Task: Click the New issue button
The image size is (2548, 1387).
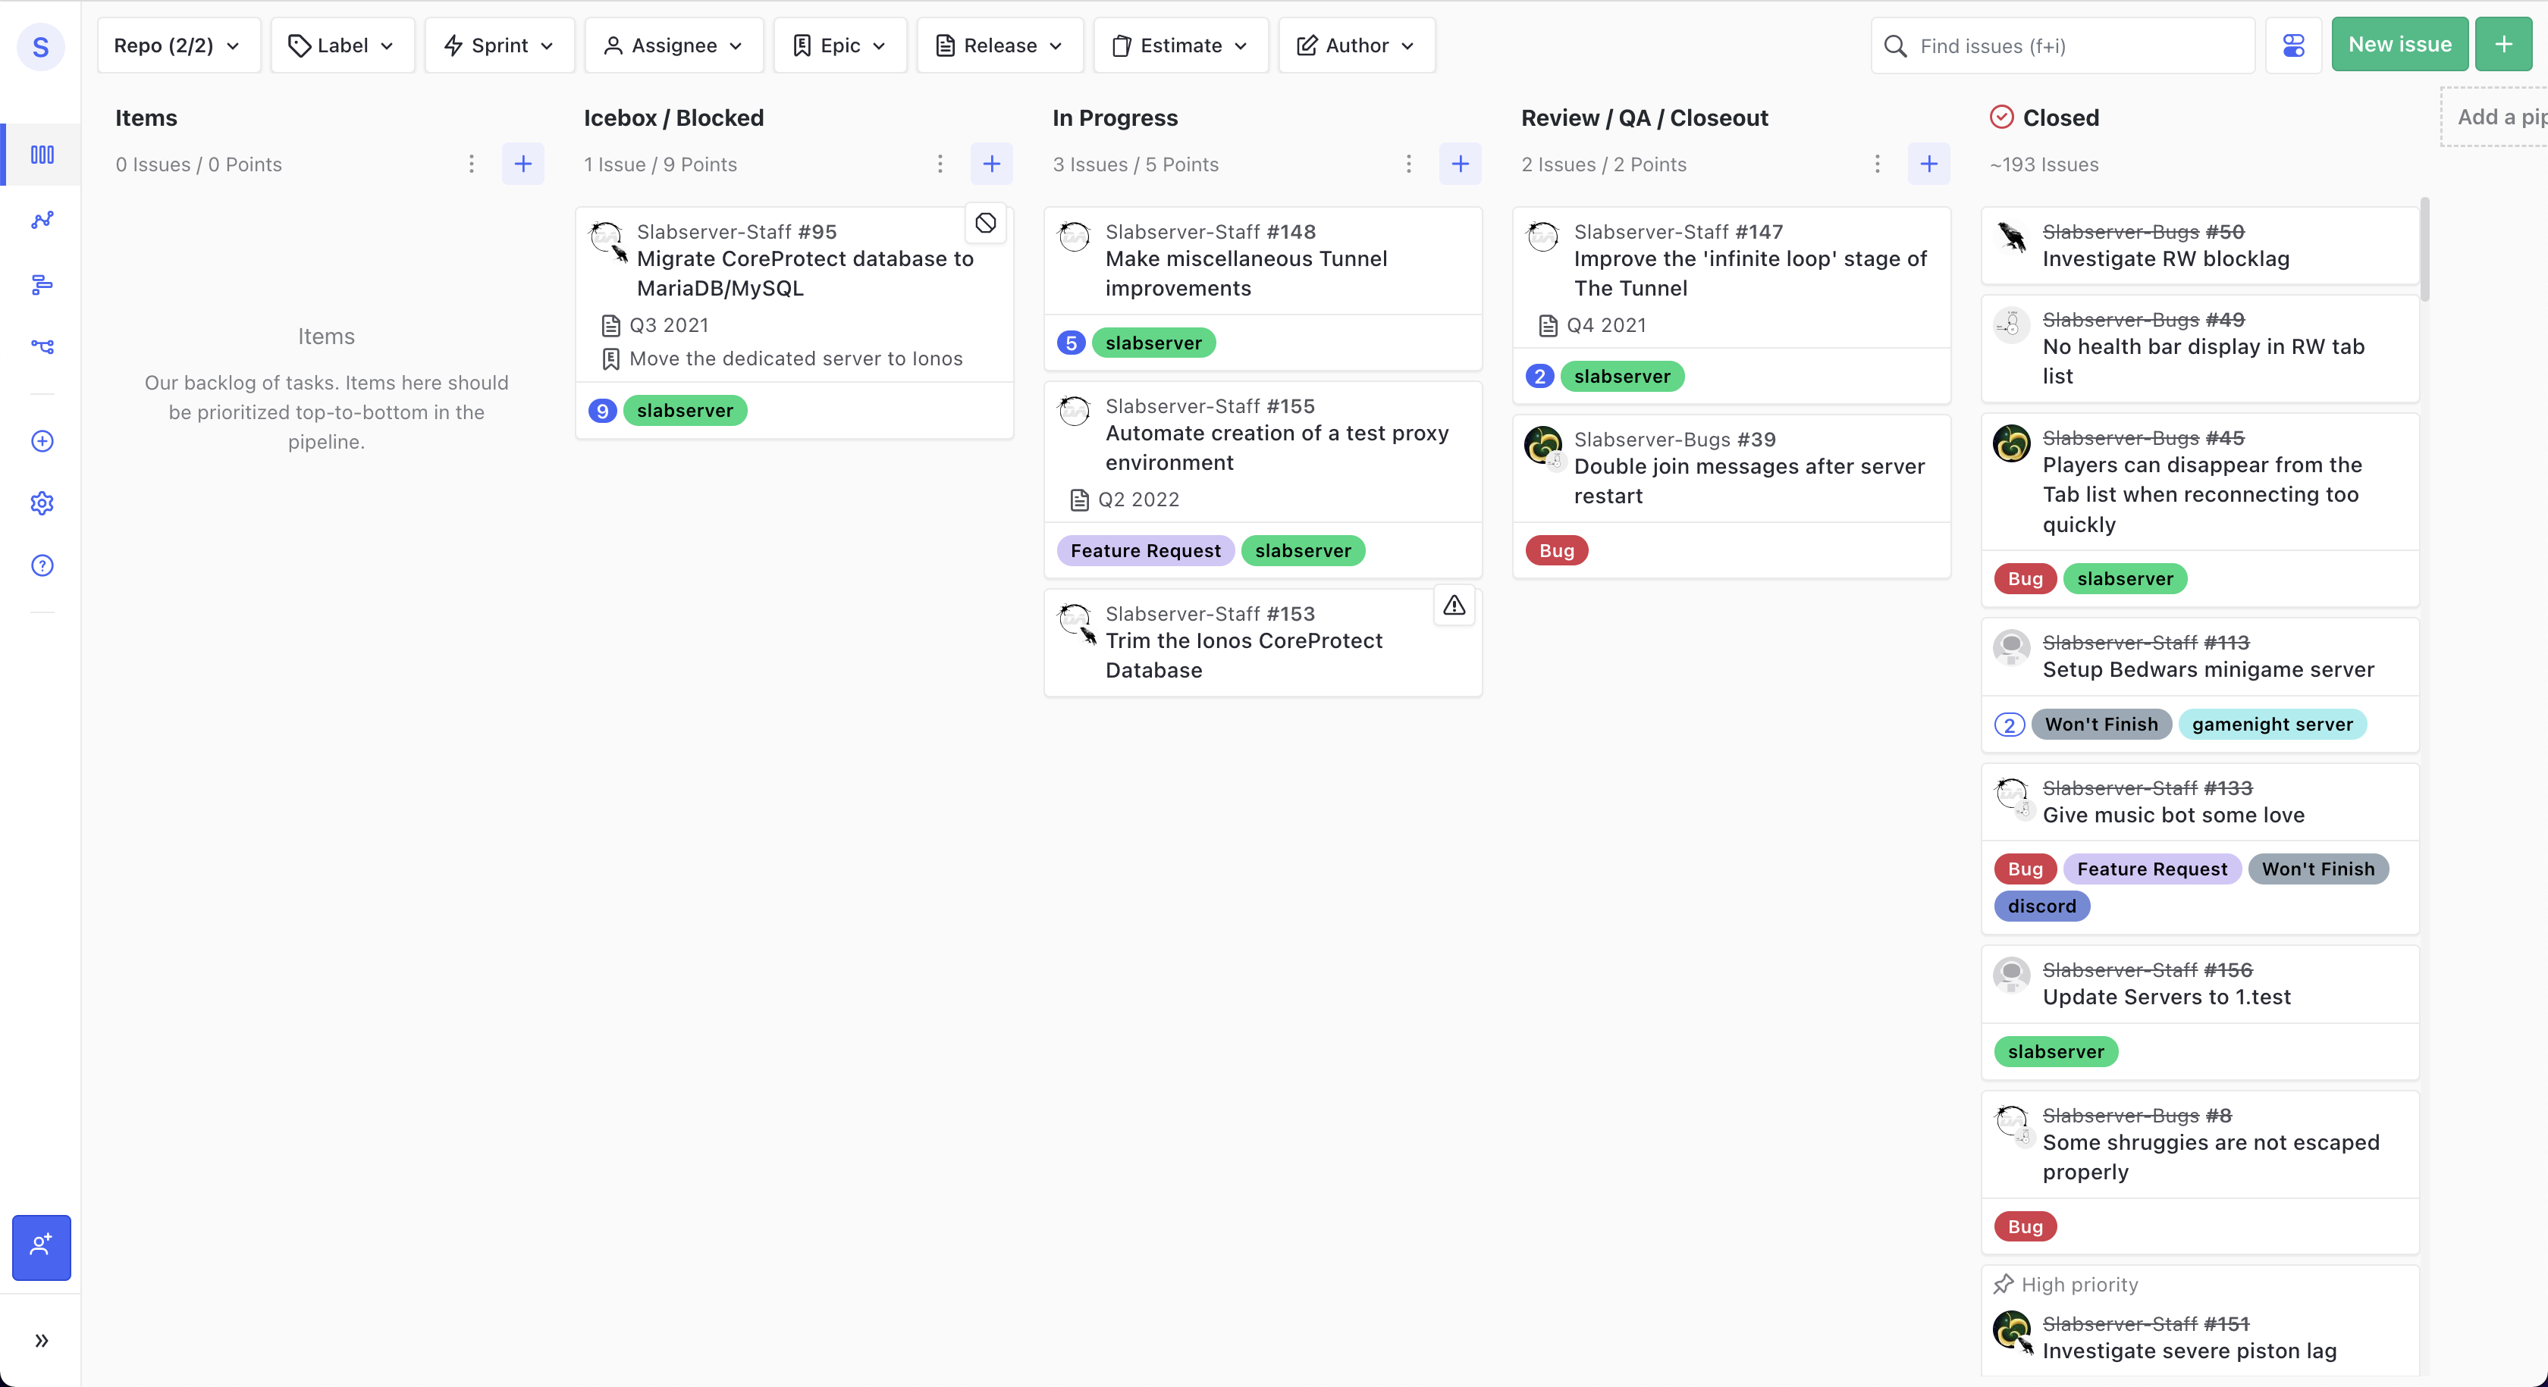Action: click(x=2399, y=45)
